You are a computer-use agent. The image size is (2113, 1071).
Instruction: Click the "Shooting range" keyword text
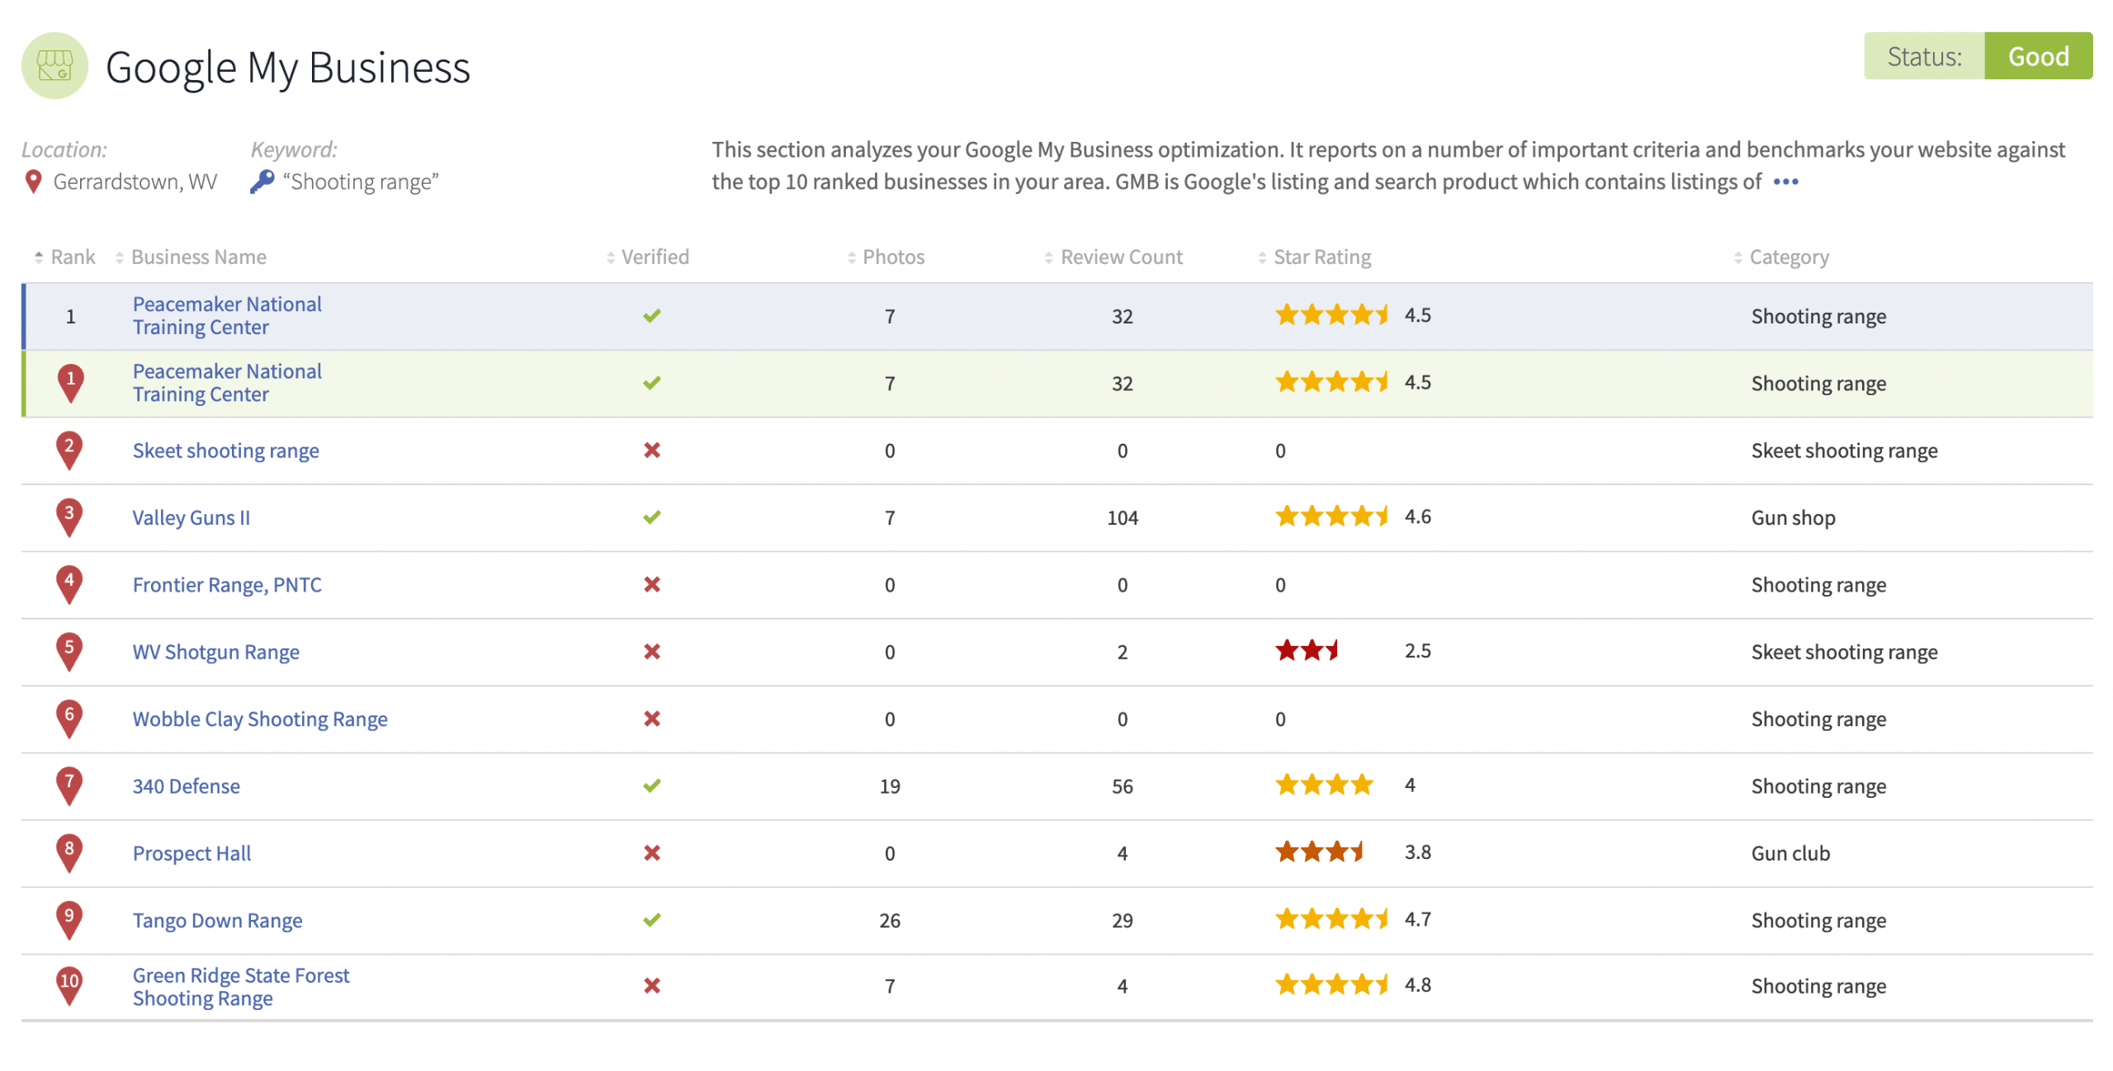[x=361, y=182]
